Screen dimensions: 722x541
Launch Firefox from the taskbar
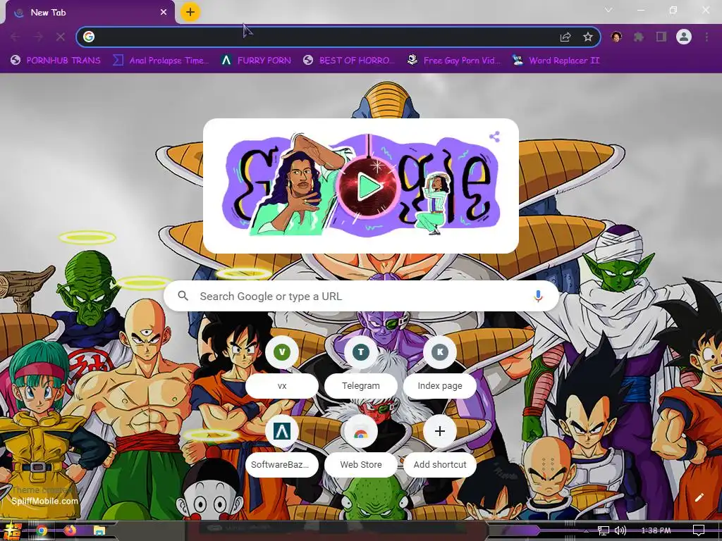click(71, 531)
